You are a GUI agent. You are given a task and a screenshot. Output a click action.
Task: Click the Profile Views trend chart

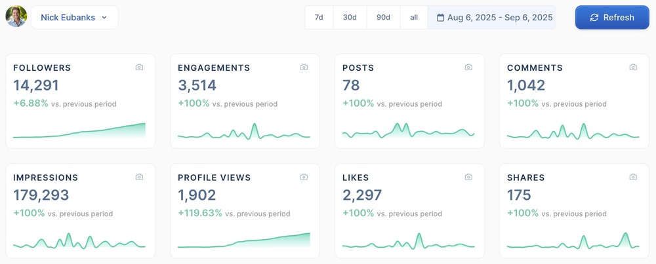[244, 240]
